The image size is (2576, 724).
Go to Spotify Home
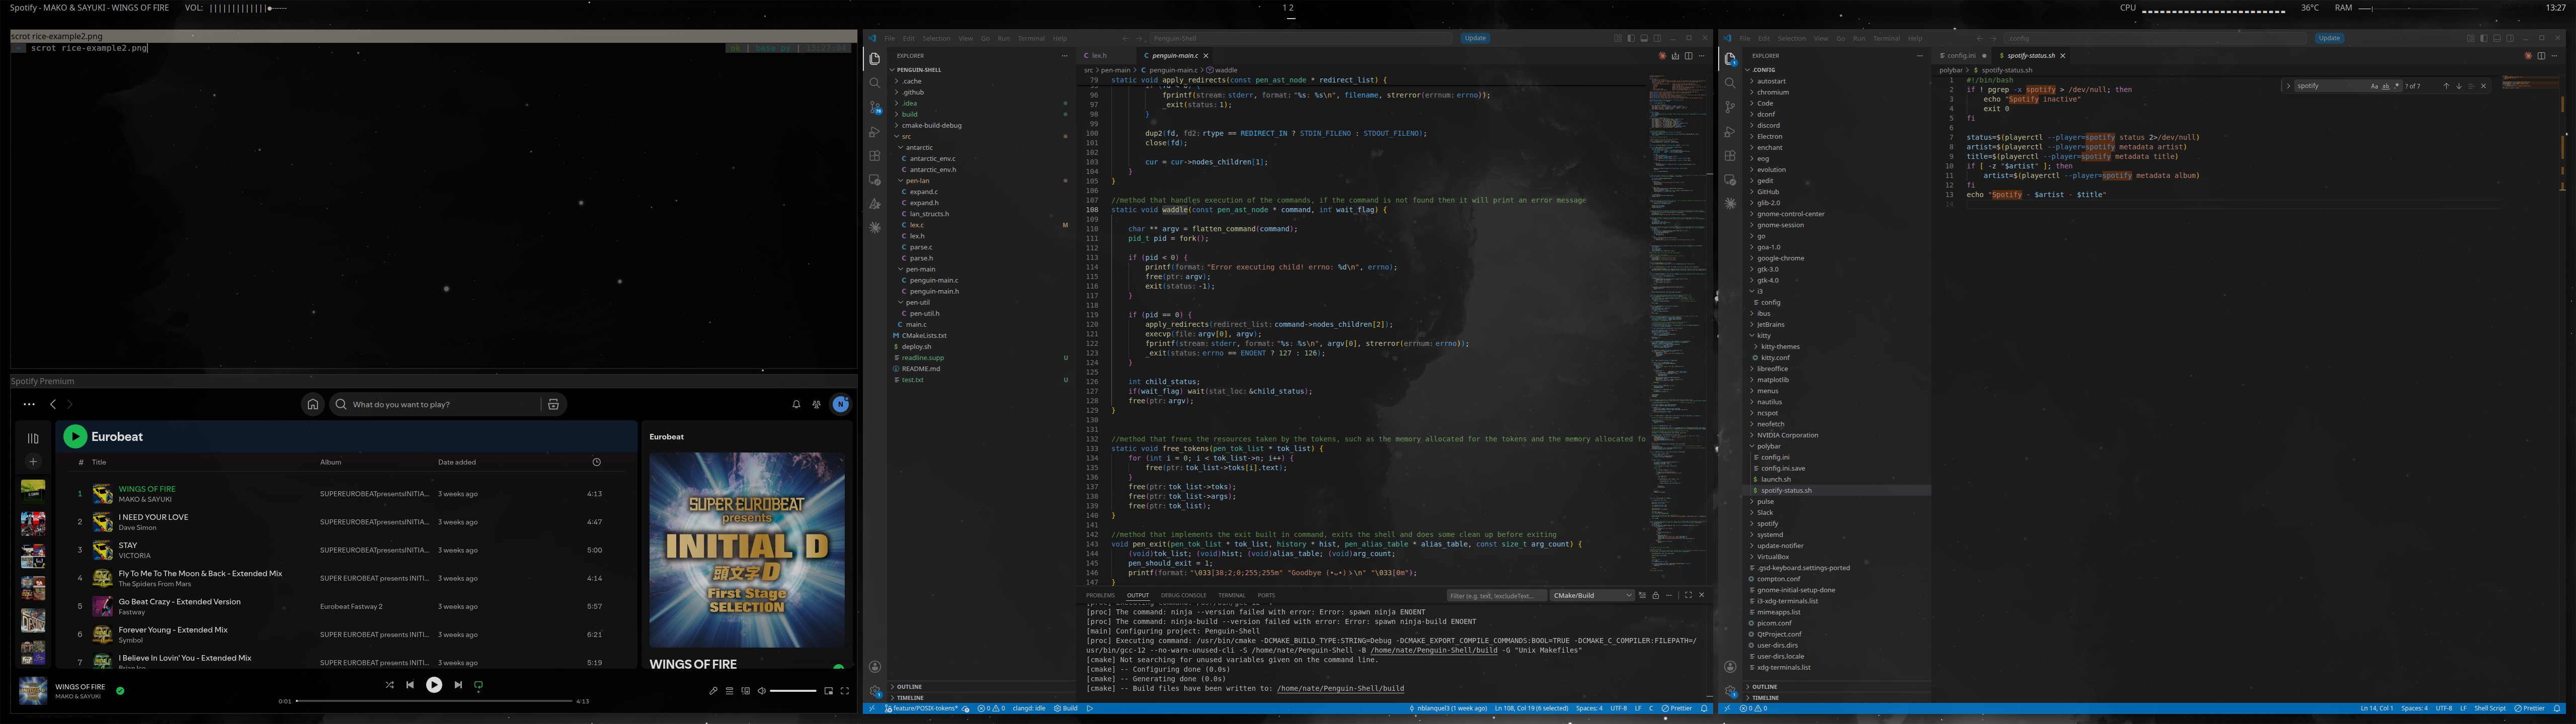(313, 404)
